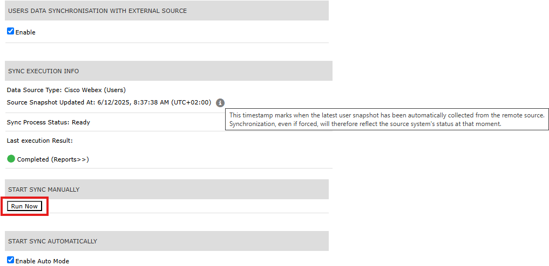The image size is (549, 266).
Task: Click the Enable Auto Mode label text
Action: click(42, 261)
